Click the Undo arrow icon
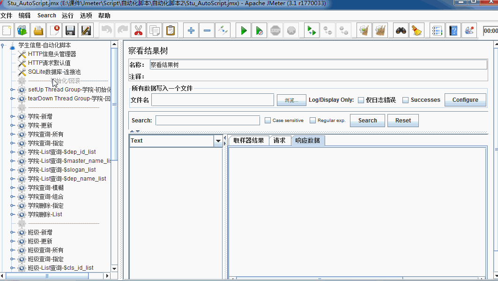 pos(107,30)
